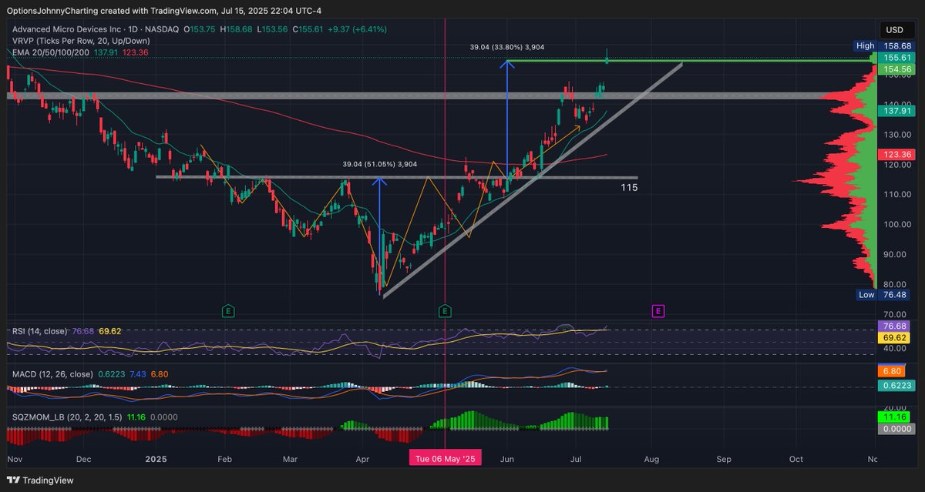Image resolution: width=925 pixels, height=492 pixels.
Task: Click the yellow 69.62 RSI axis label
Action: [894, 337]
